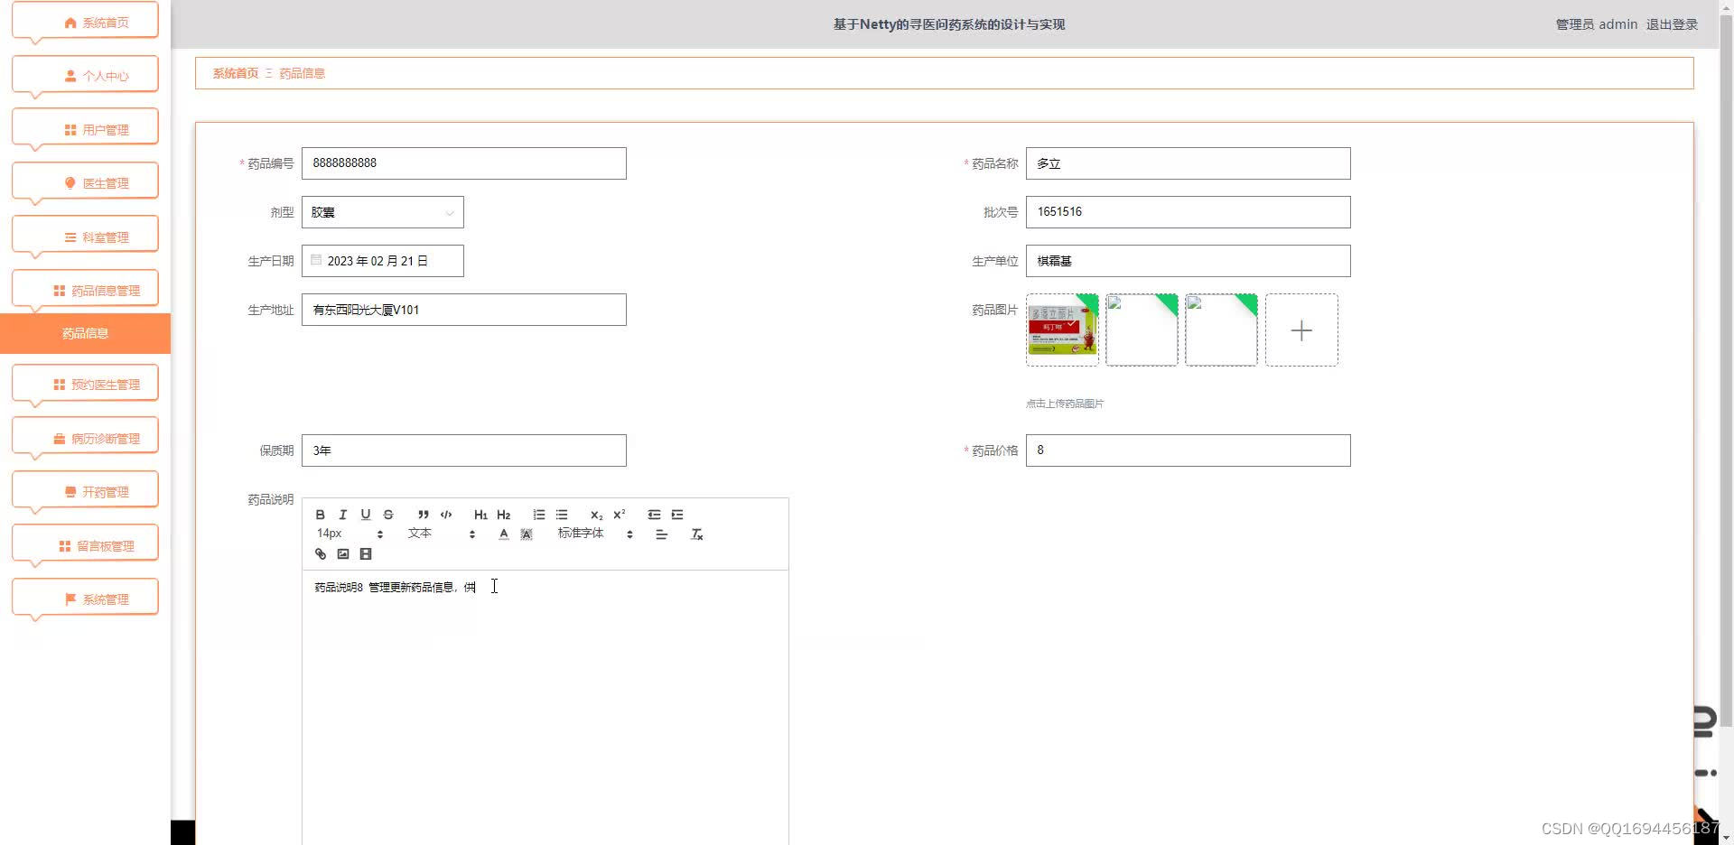
Task: Apply italic style in 药品说明 editor
Action: tap(342, 515)
